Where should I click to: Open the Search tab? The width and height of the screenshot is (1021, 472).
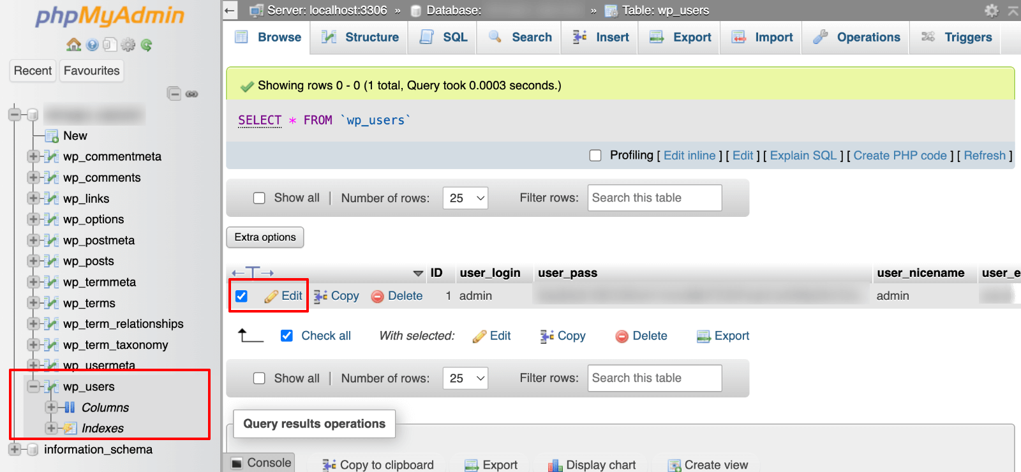pos(519,37)
